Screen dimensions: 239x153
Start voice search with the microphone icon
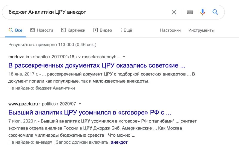[x=203, y=12]
